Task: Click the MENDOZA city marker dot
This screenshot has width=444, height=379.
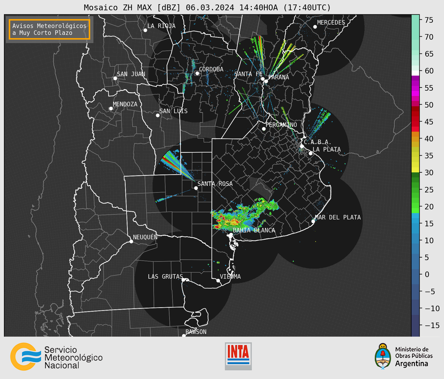Action: coord(111,109)
